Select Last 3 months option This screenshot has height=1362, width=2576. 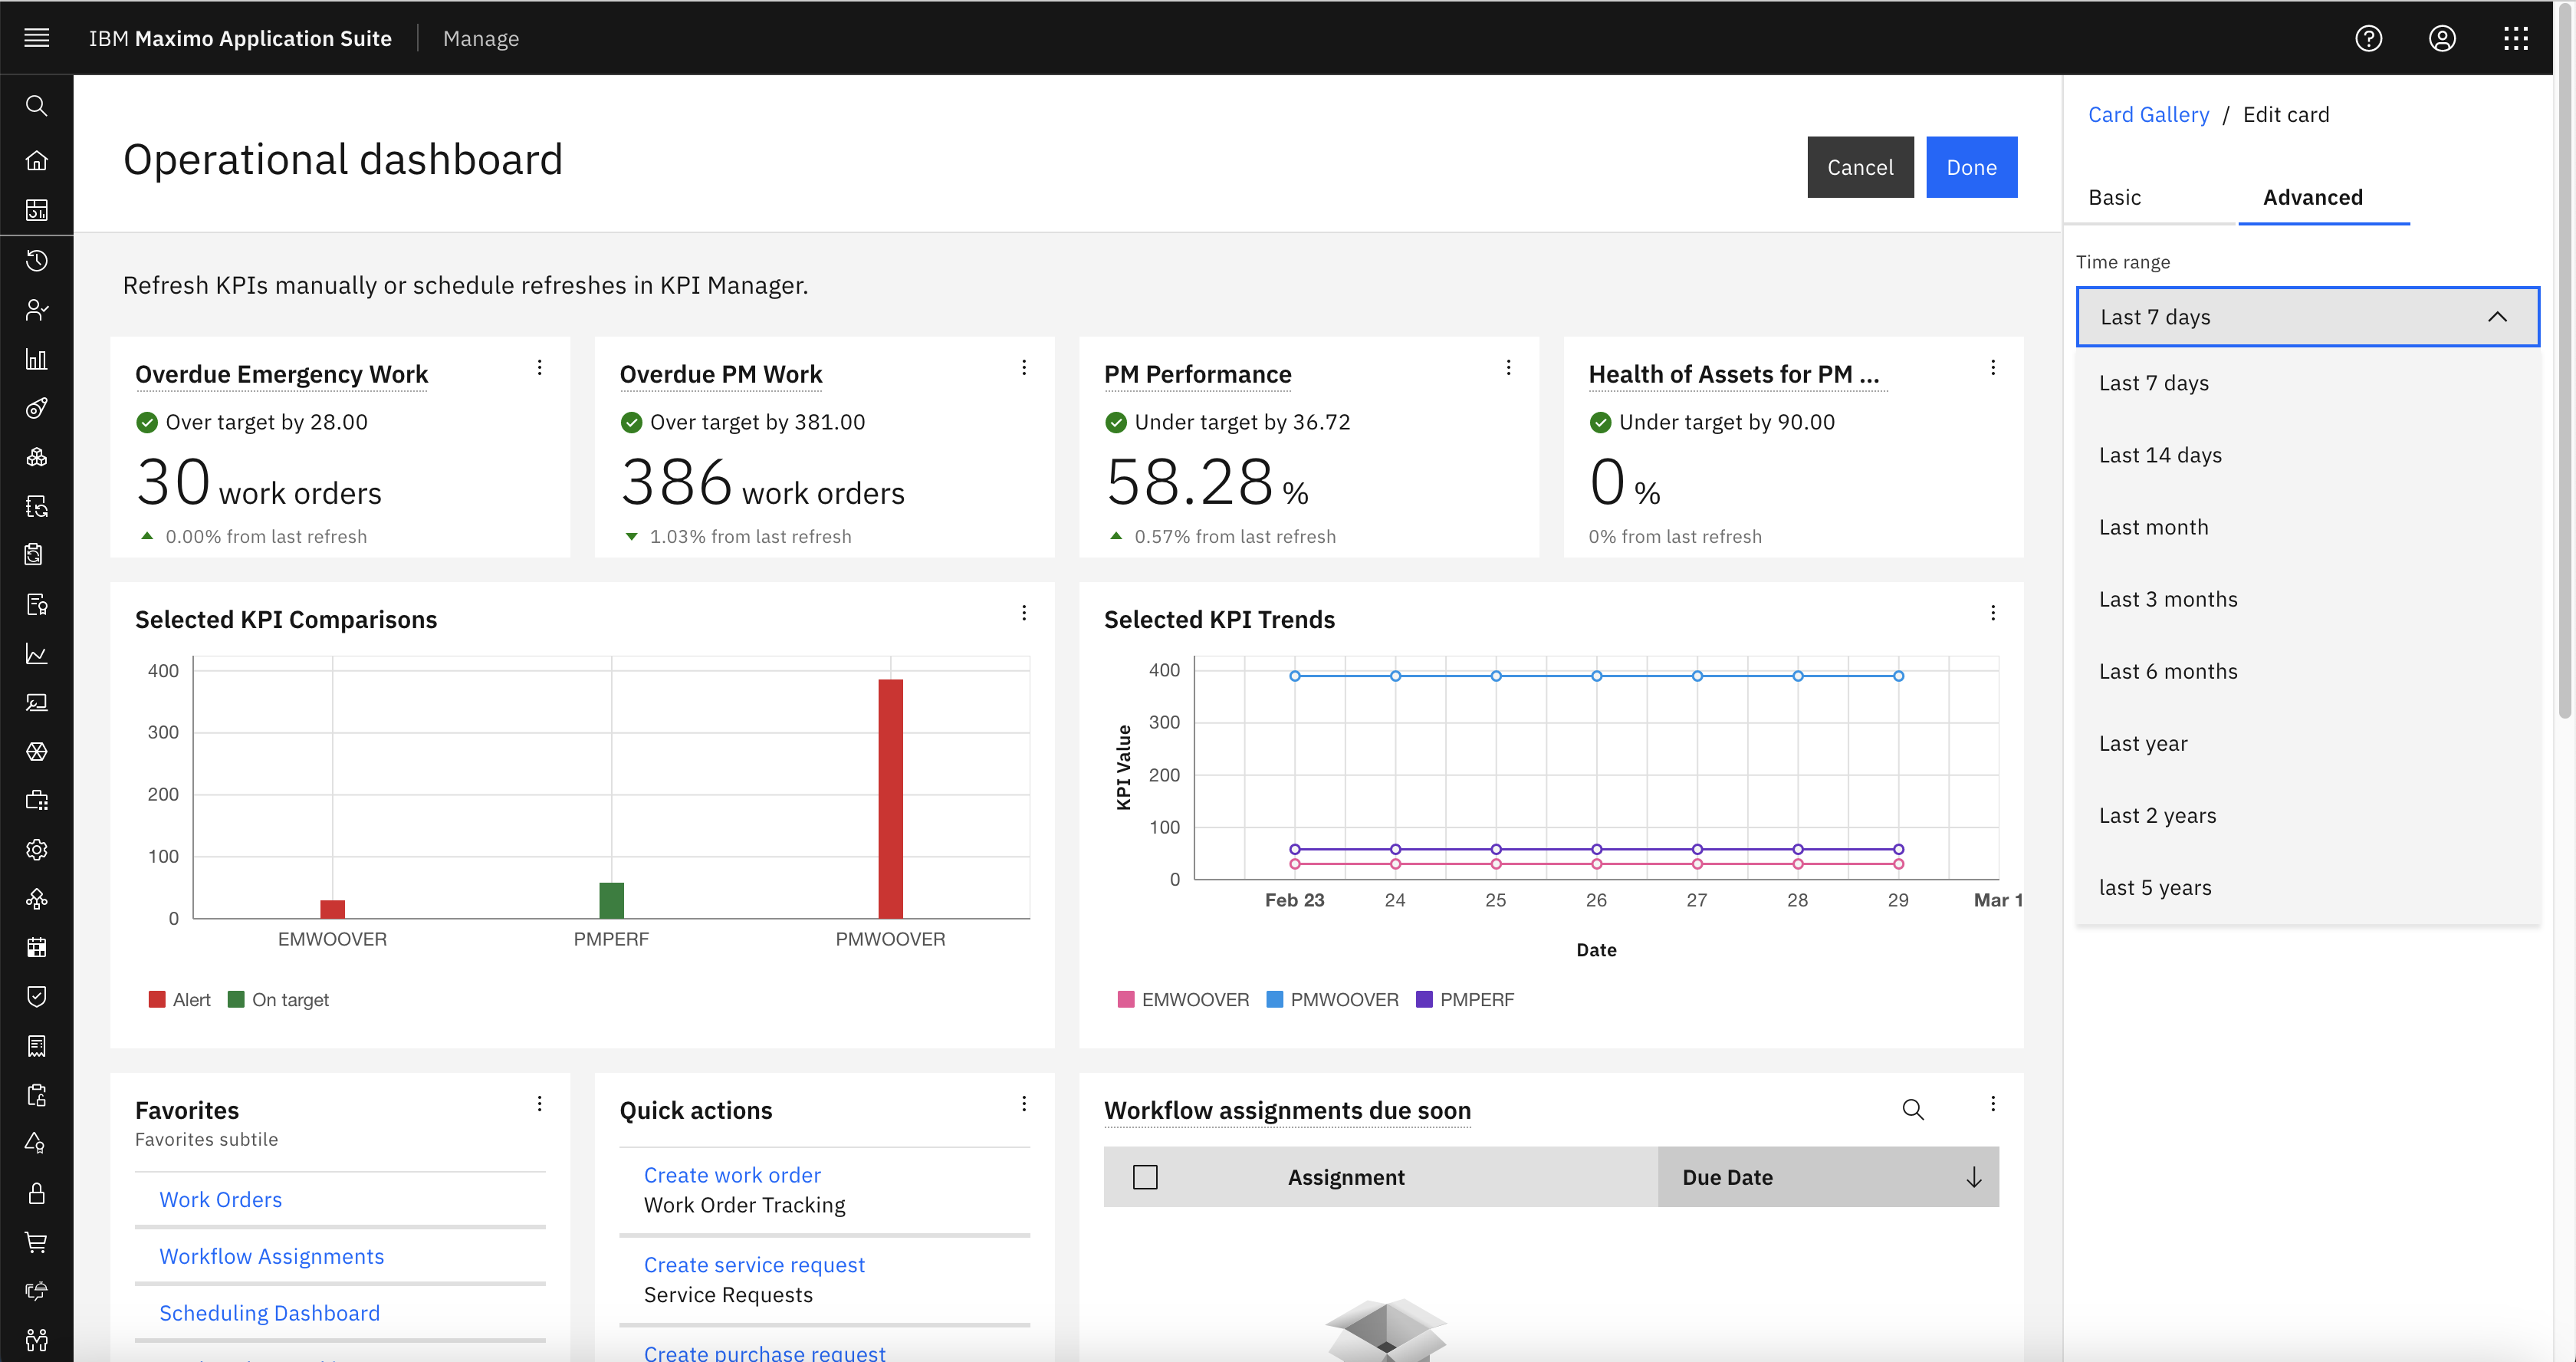click(x=2167, y=599)
